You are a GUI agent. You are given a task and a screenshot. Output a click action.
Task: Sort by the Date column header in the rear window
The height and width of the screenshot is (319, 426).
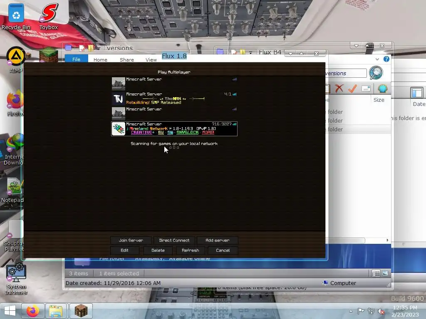pos(419,104)
